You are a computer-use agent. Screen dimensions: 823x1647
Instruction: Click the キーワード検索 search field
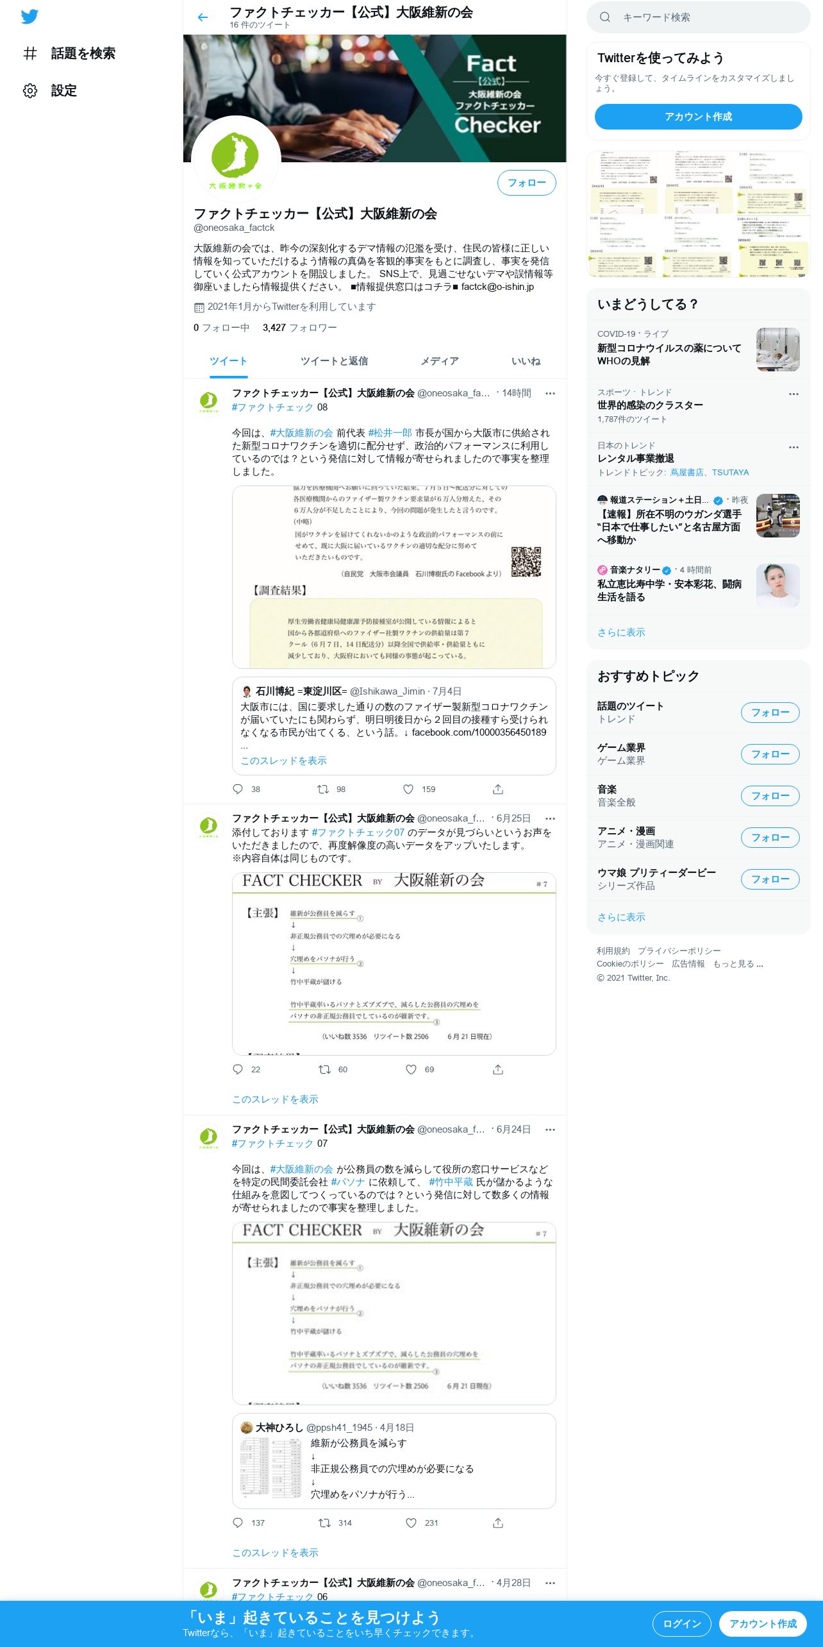(699, 17)
